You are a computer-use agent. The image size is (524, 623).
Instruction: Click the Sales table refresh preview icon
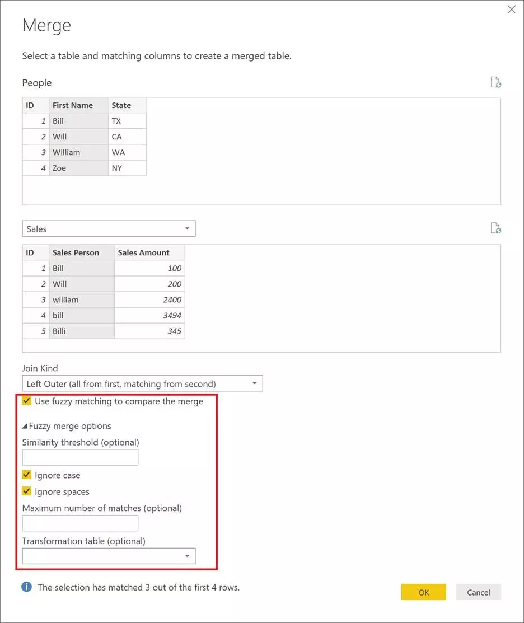click(495, 228)
